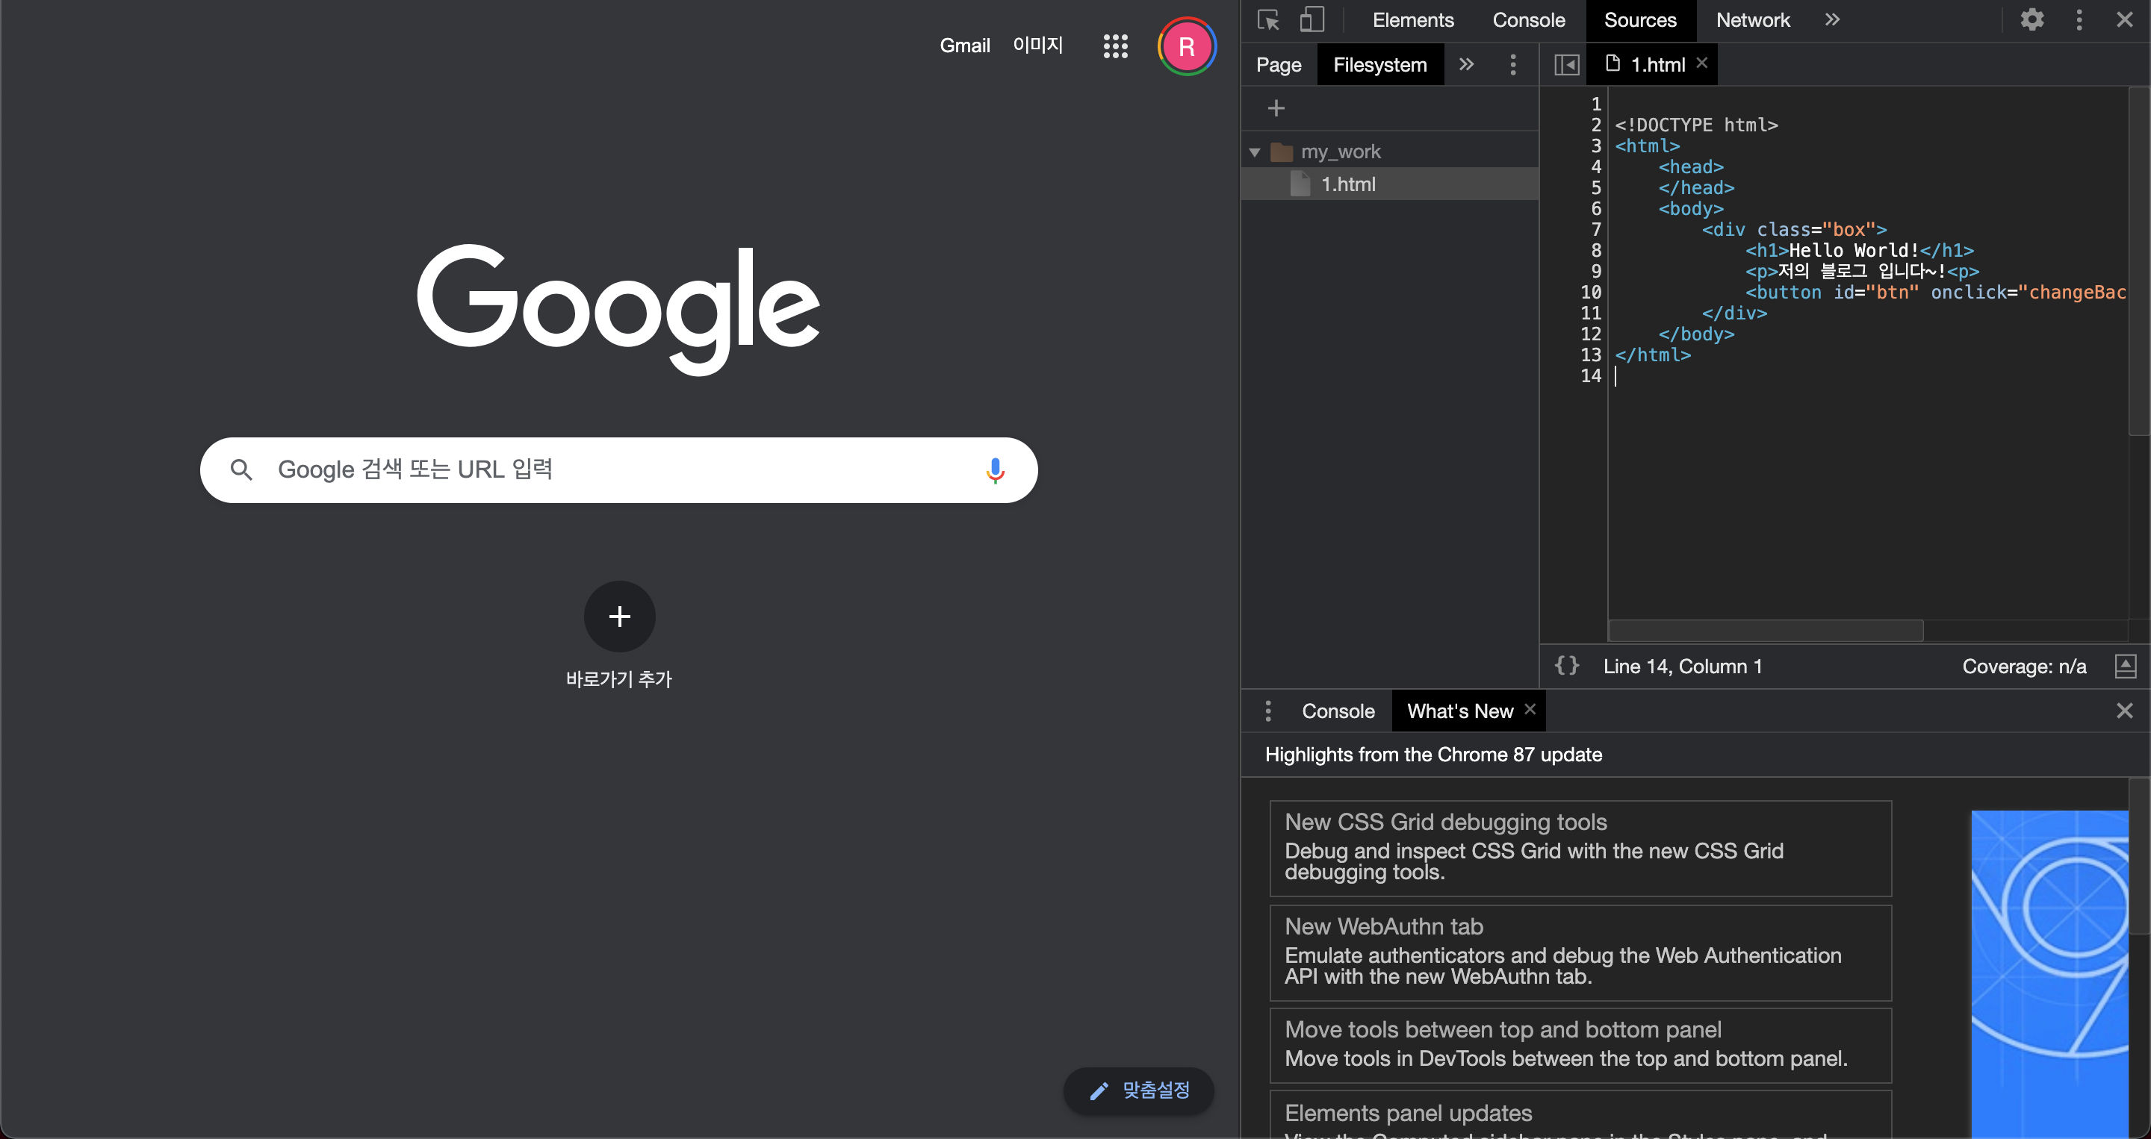This screenshot has width=2151, height=1139.
Task: Activate the inspect element picker icon
Action: pos(1267,20)
